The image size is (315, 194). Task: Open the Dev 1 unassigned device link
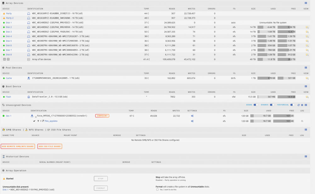tap(9, 116)
